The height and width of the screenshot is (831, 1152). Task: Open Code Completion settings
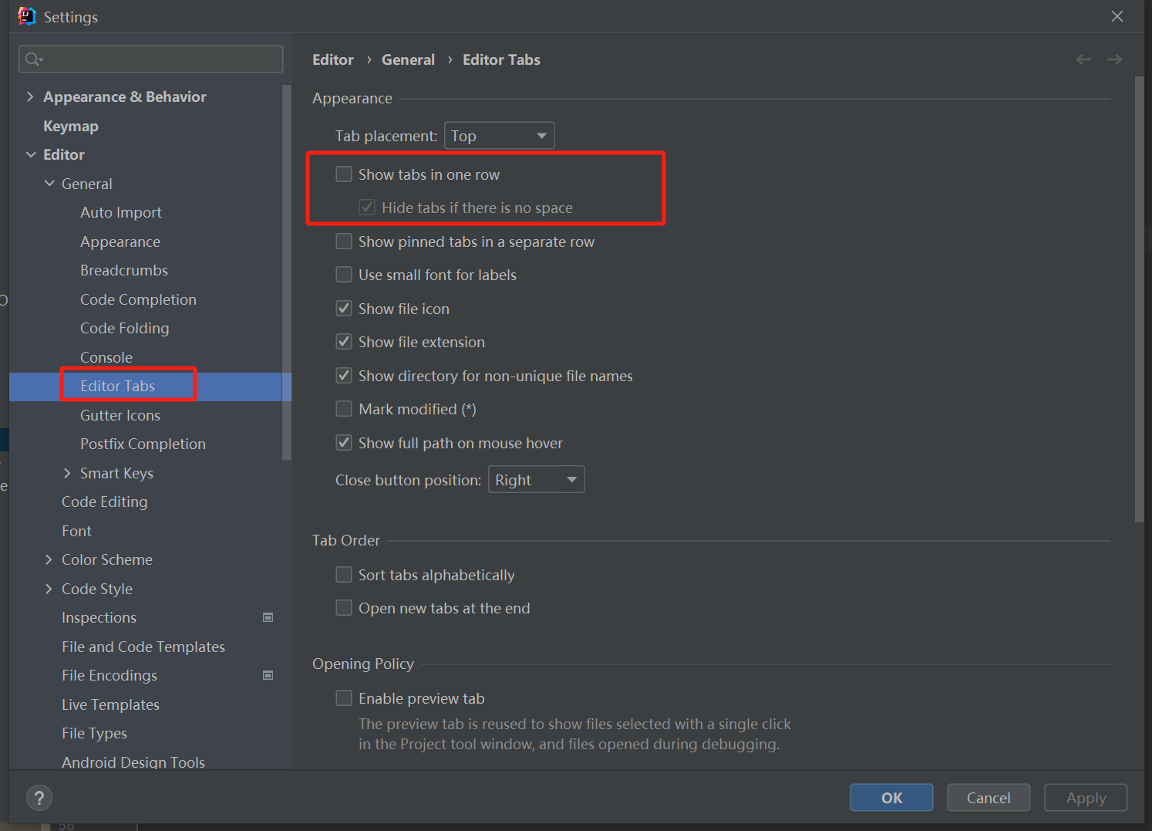138,299
